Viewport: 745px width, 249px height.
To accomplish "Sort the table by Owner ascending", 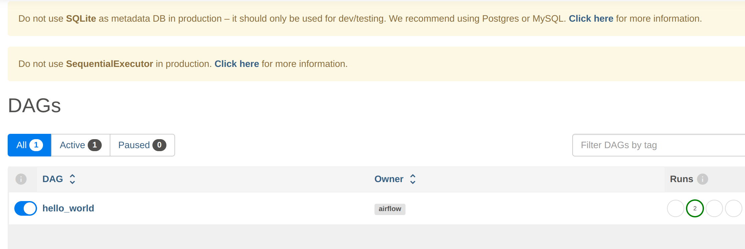I will 413,176.
